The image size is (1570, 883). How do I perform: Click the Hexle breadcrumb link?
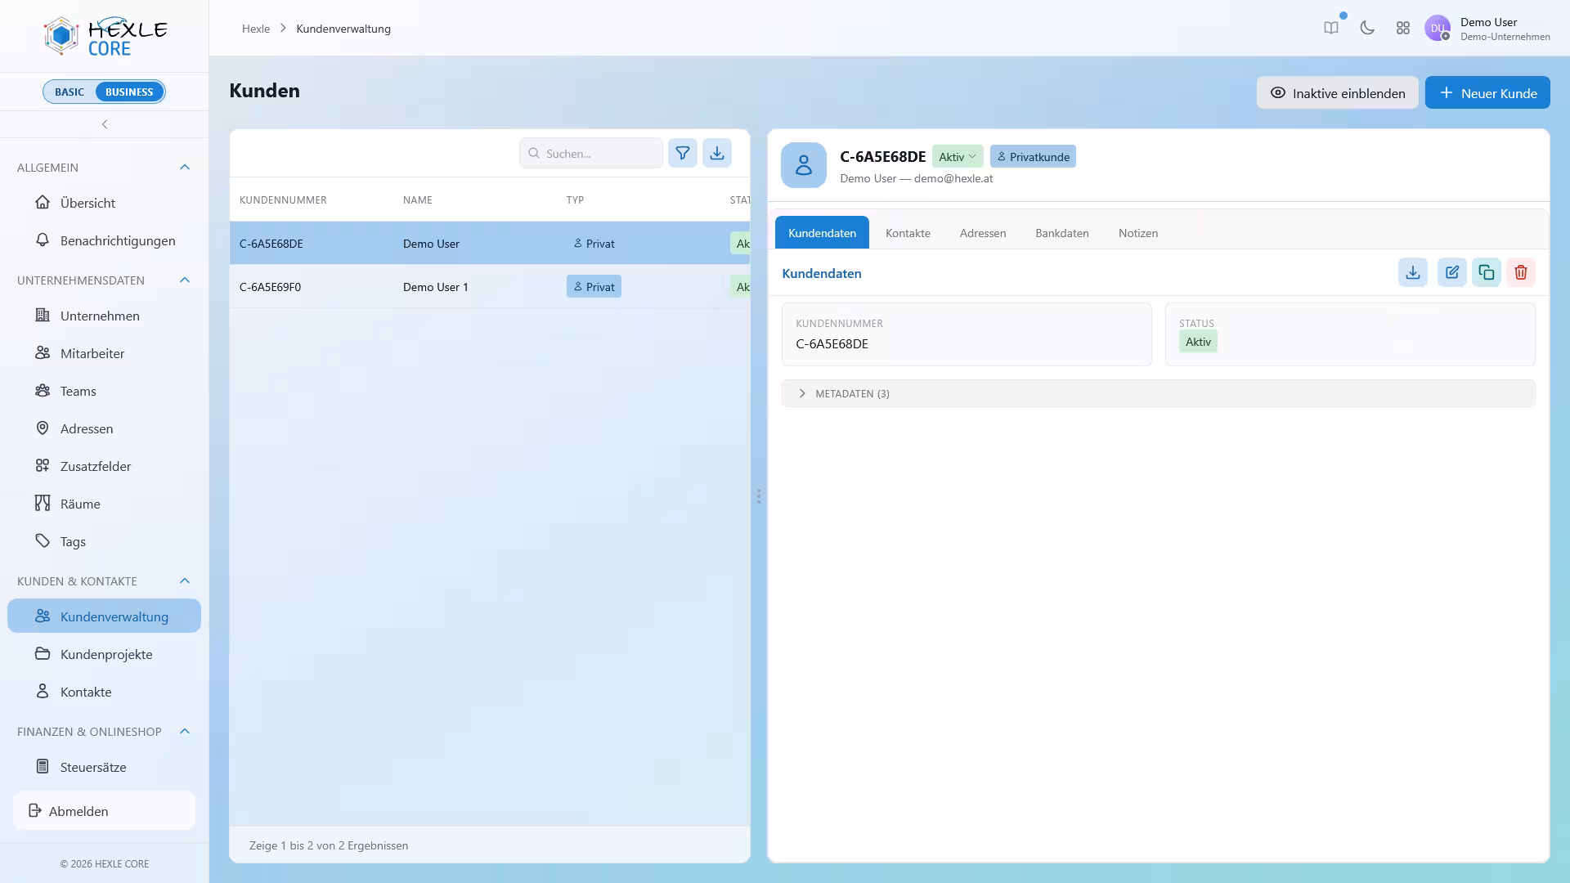tap(256, 29)
